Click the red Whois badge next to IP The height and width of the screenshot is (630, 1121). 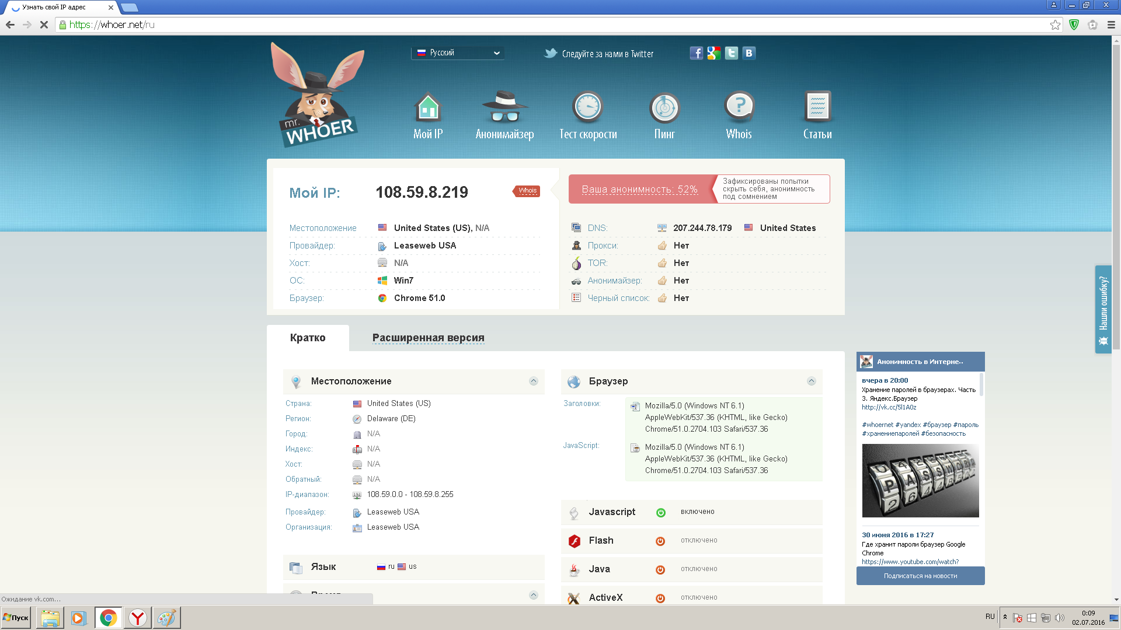click(x=527, y=191)
